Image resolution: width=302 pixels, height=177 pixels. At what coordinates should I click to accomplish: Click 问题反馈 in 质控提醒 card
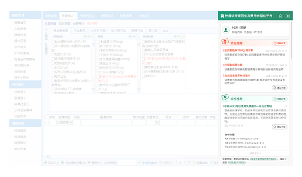pyautogui.click(x=280, y=43)
